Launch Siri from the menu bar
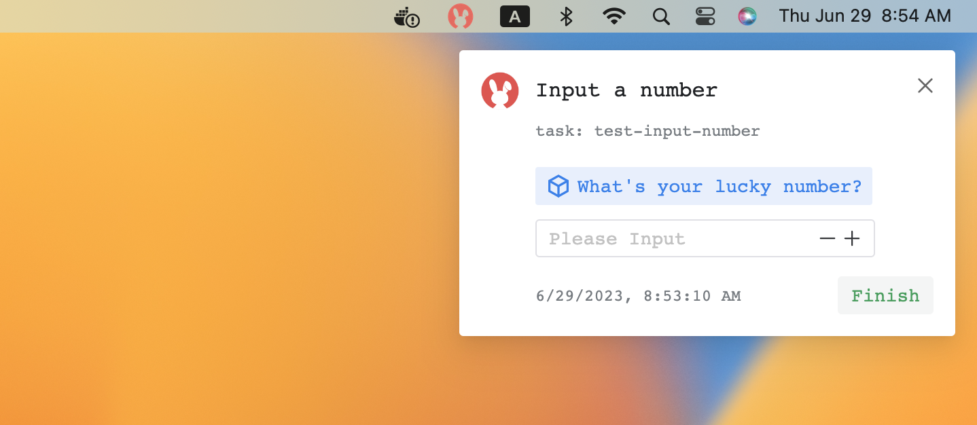977x425 pixels. 747,16
